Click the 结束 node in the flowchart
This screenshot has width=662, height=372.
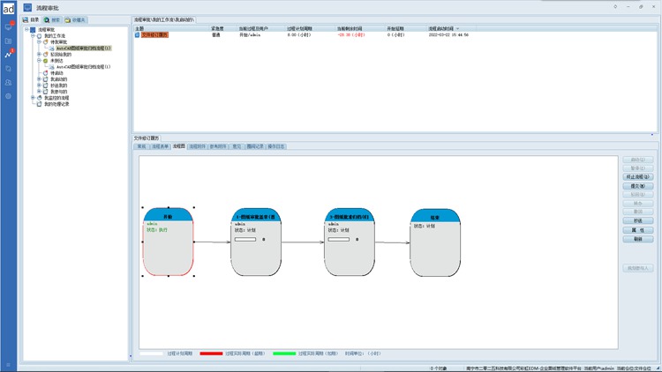tap(435, 242)
